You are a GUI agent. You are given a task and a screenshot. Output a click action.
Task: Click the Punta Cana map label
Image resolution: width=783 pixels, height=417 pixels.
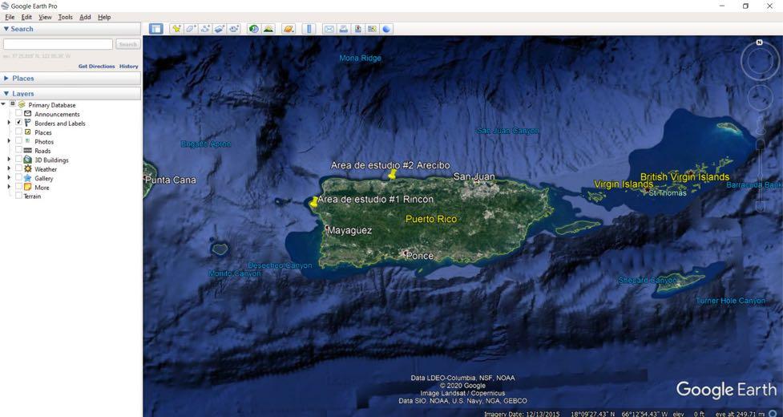click(171, 180)
